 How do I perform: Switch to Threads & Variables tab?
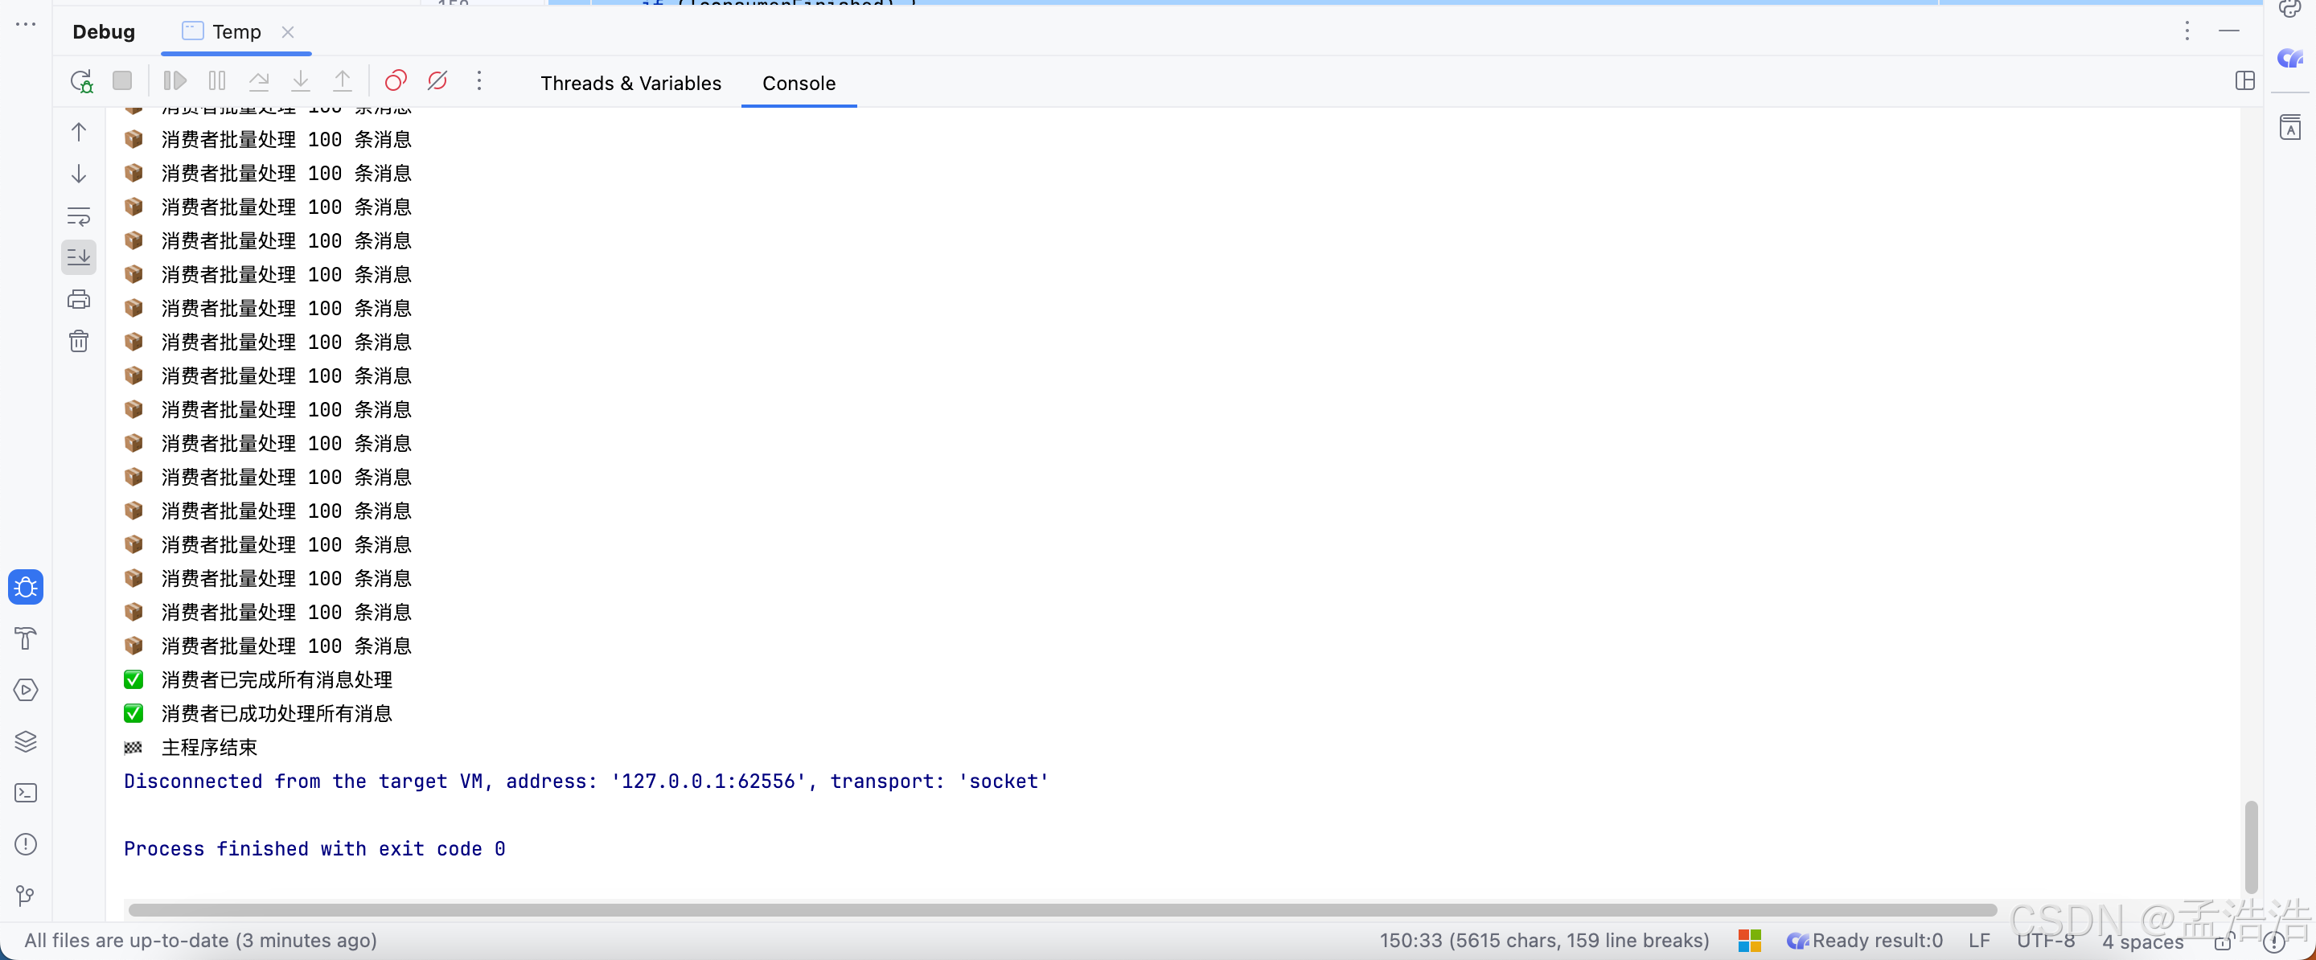[x=630, y=84]
